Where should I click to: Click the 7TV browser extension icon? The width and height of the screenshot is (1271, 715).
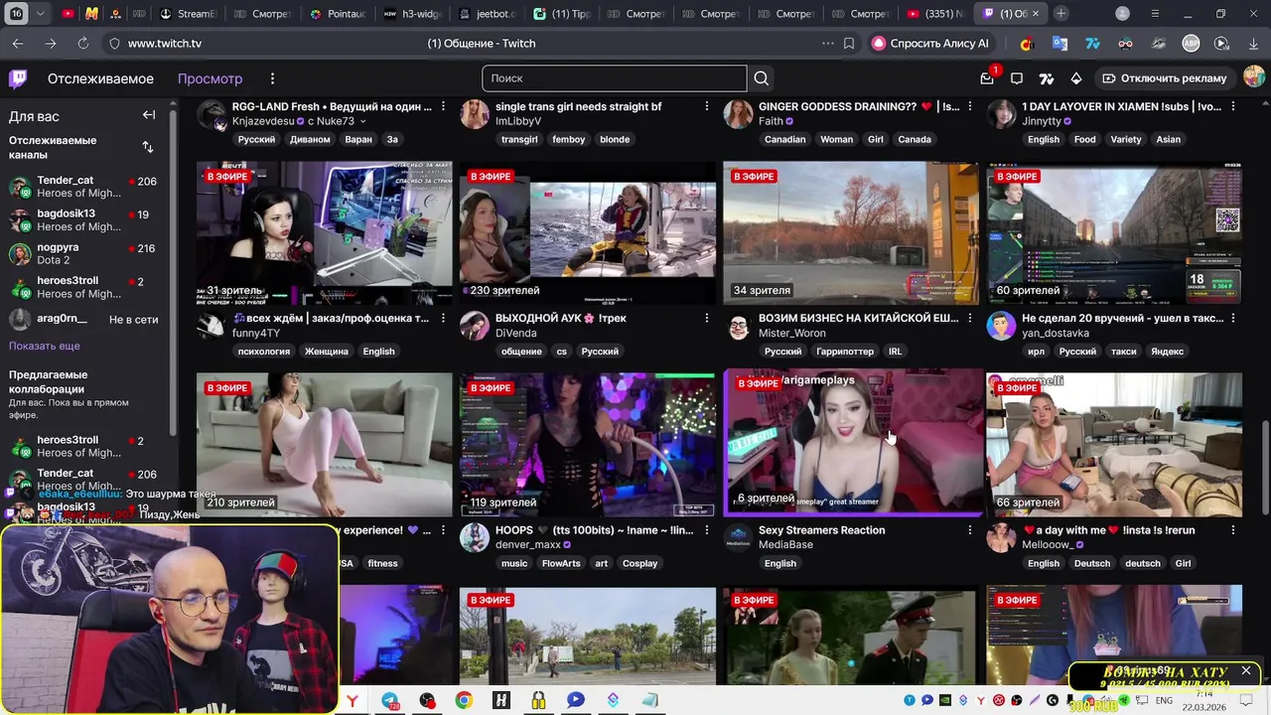tap(1092, 44)
